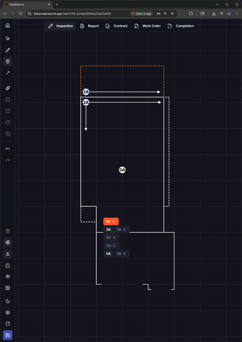Open the browser extensions puzzle icon

click(x=191, y=13)
